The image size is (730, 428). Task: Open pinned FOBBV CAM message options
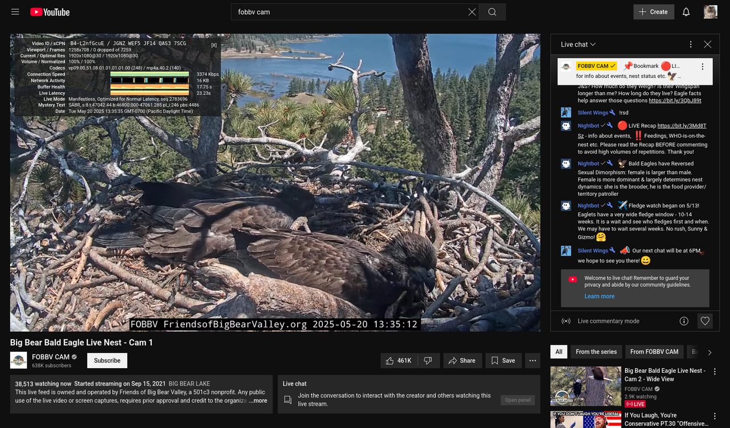(702, 67)
